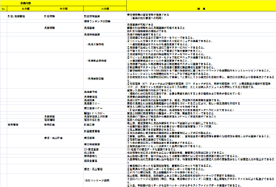This screenshot has height=187, width=276.
Task: Click the 受注・売上管理 cell
Action: [x=93, y=169]
